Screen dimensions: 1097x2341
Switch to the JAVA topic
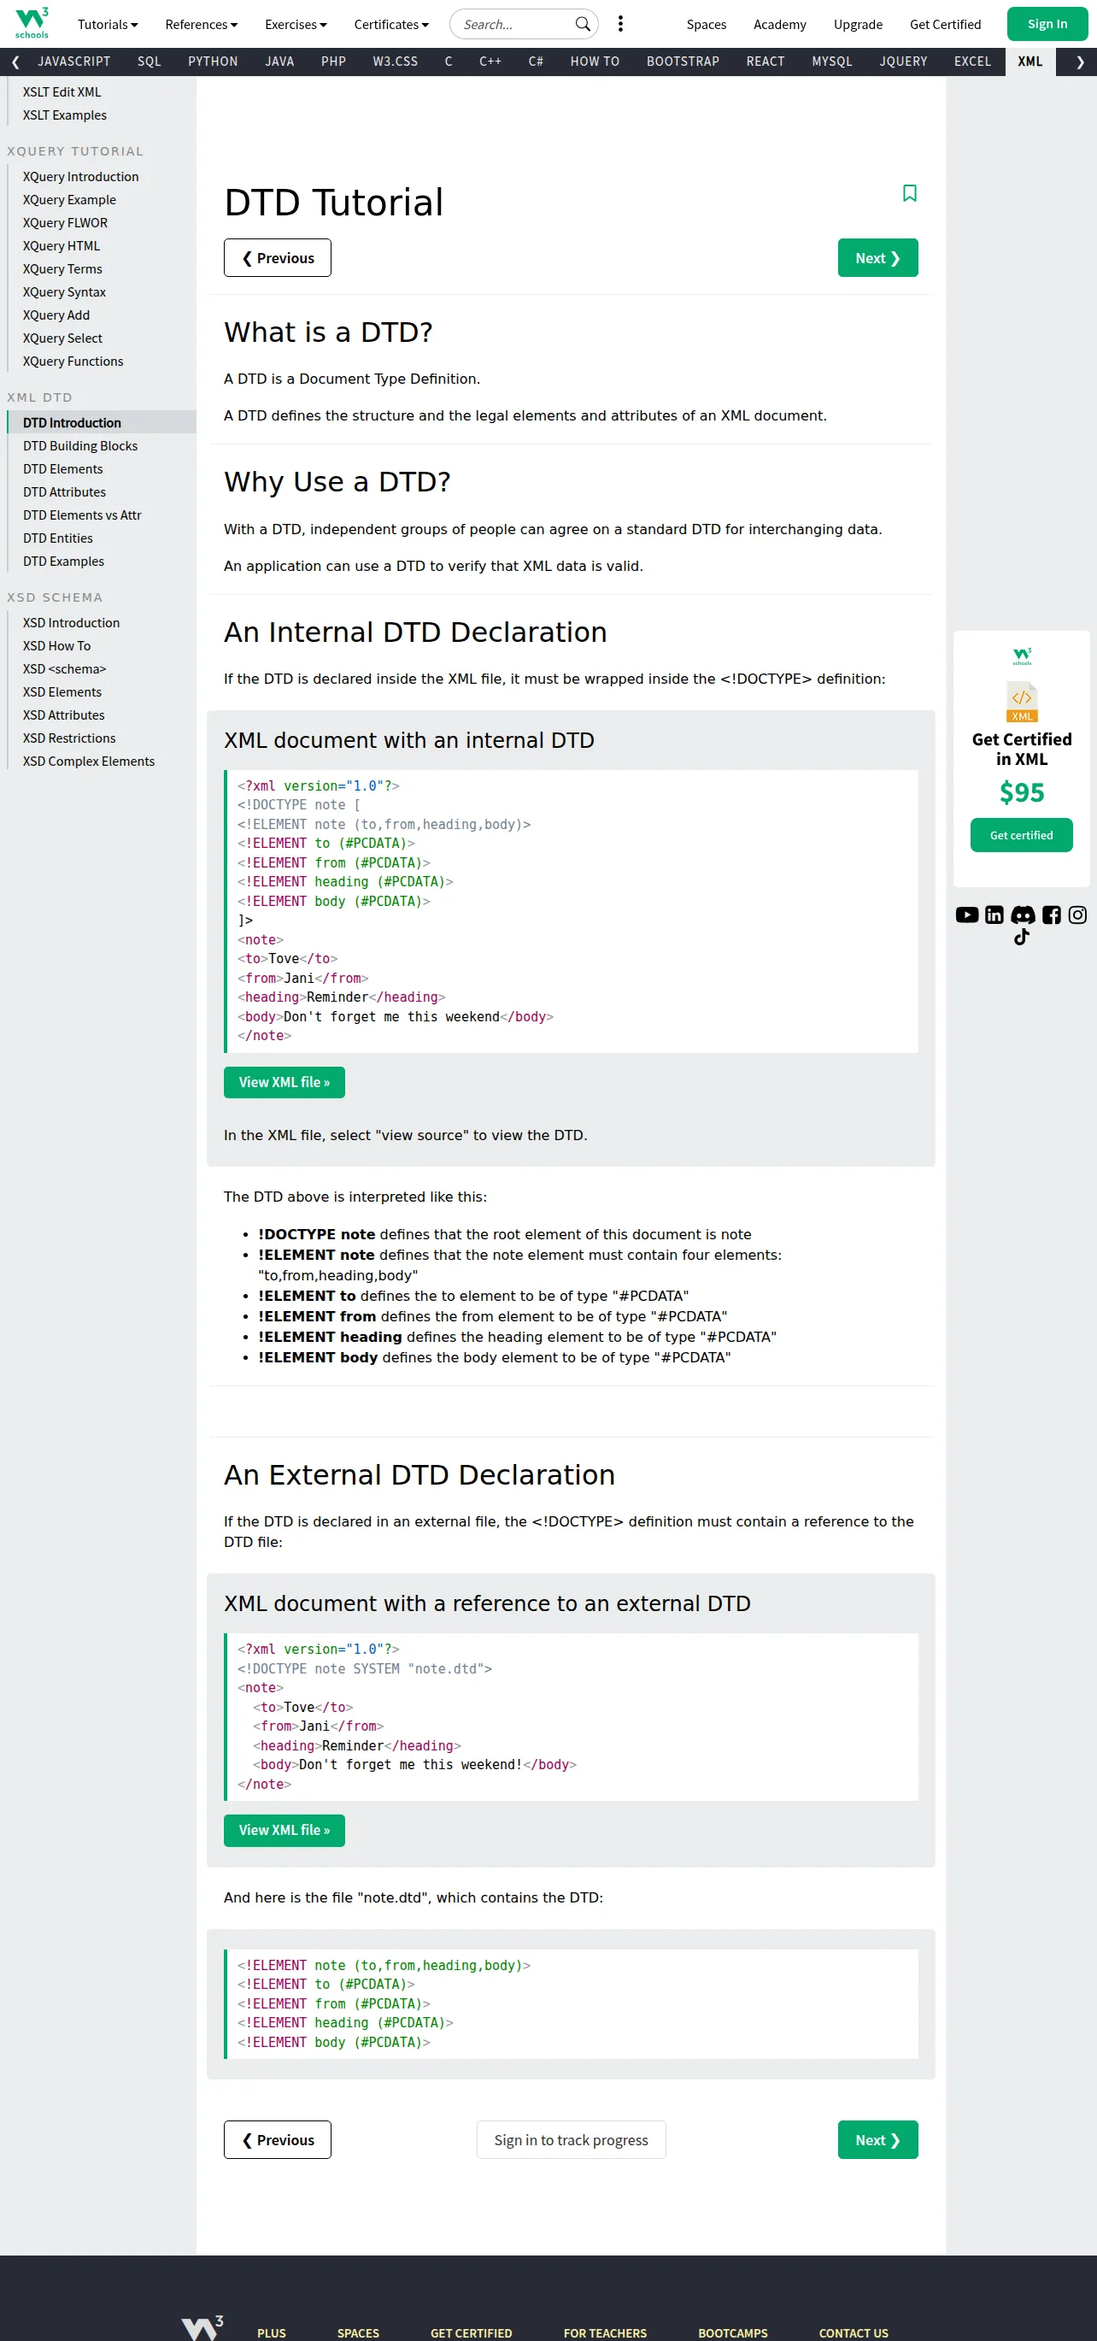(x=279, y=62)
